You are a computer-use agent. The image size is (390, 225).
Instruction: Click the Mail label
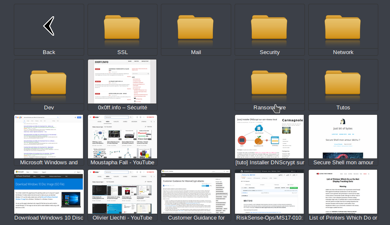pyautogui.click(x=196, y=52)
